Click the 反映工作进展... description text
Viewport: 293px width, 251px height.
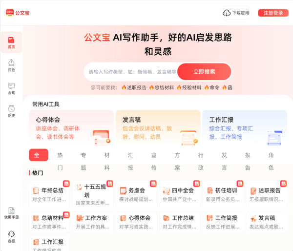pyautogui.click(x=223, y=227)
